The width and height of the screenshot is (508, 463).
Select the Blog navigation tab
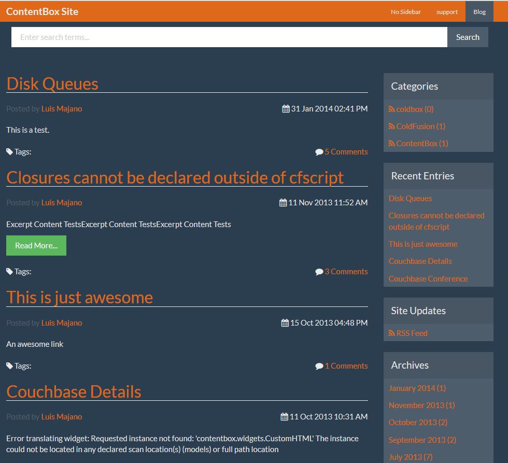point(479,12)
